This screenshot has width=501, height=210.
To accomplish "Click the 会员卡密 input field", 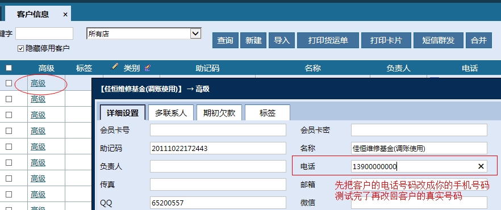I will click(419, 130).
